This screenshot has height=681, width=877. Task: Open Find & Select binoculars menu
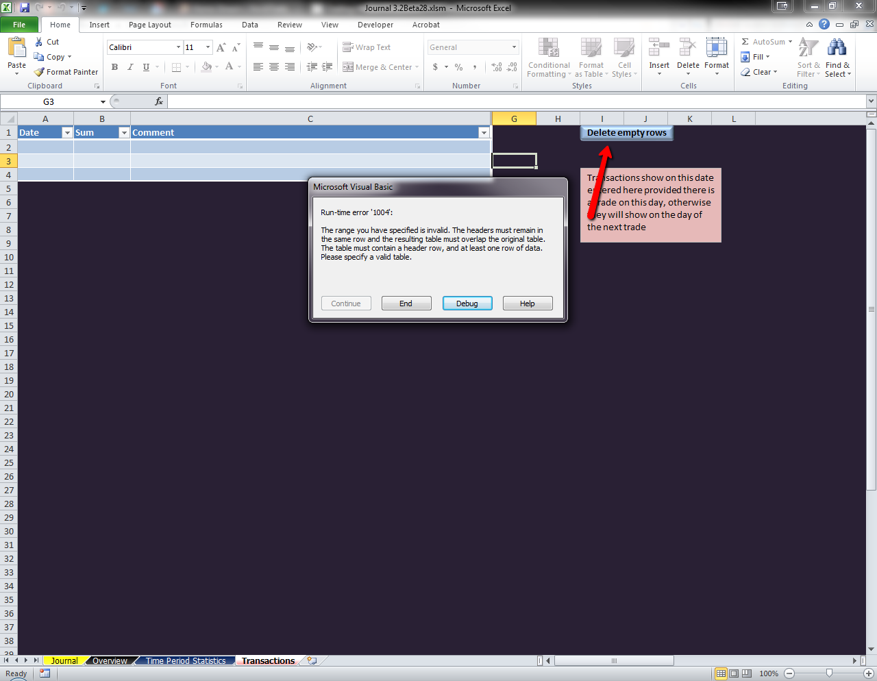point(837,58)
